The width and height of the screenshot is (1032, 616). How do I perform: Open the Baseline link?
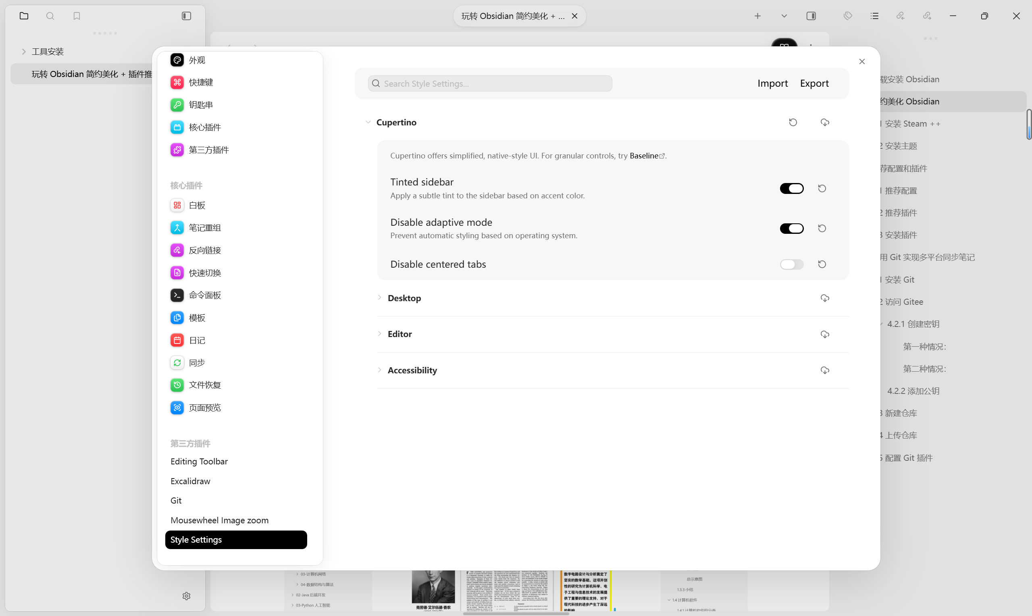[x=644, y=156]
